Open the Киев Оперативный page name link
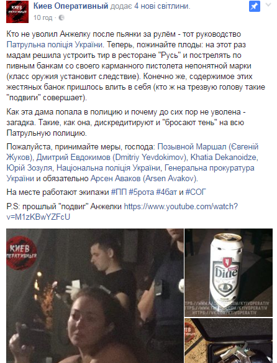 click(x=71, y=6)
